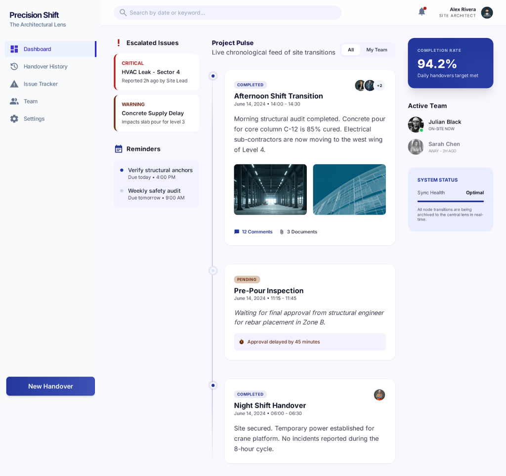
Task: Open the New Handover form
Action: pyautogui.click(x=50, y=386)
